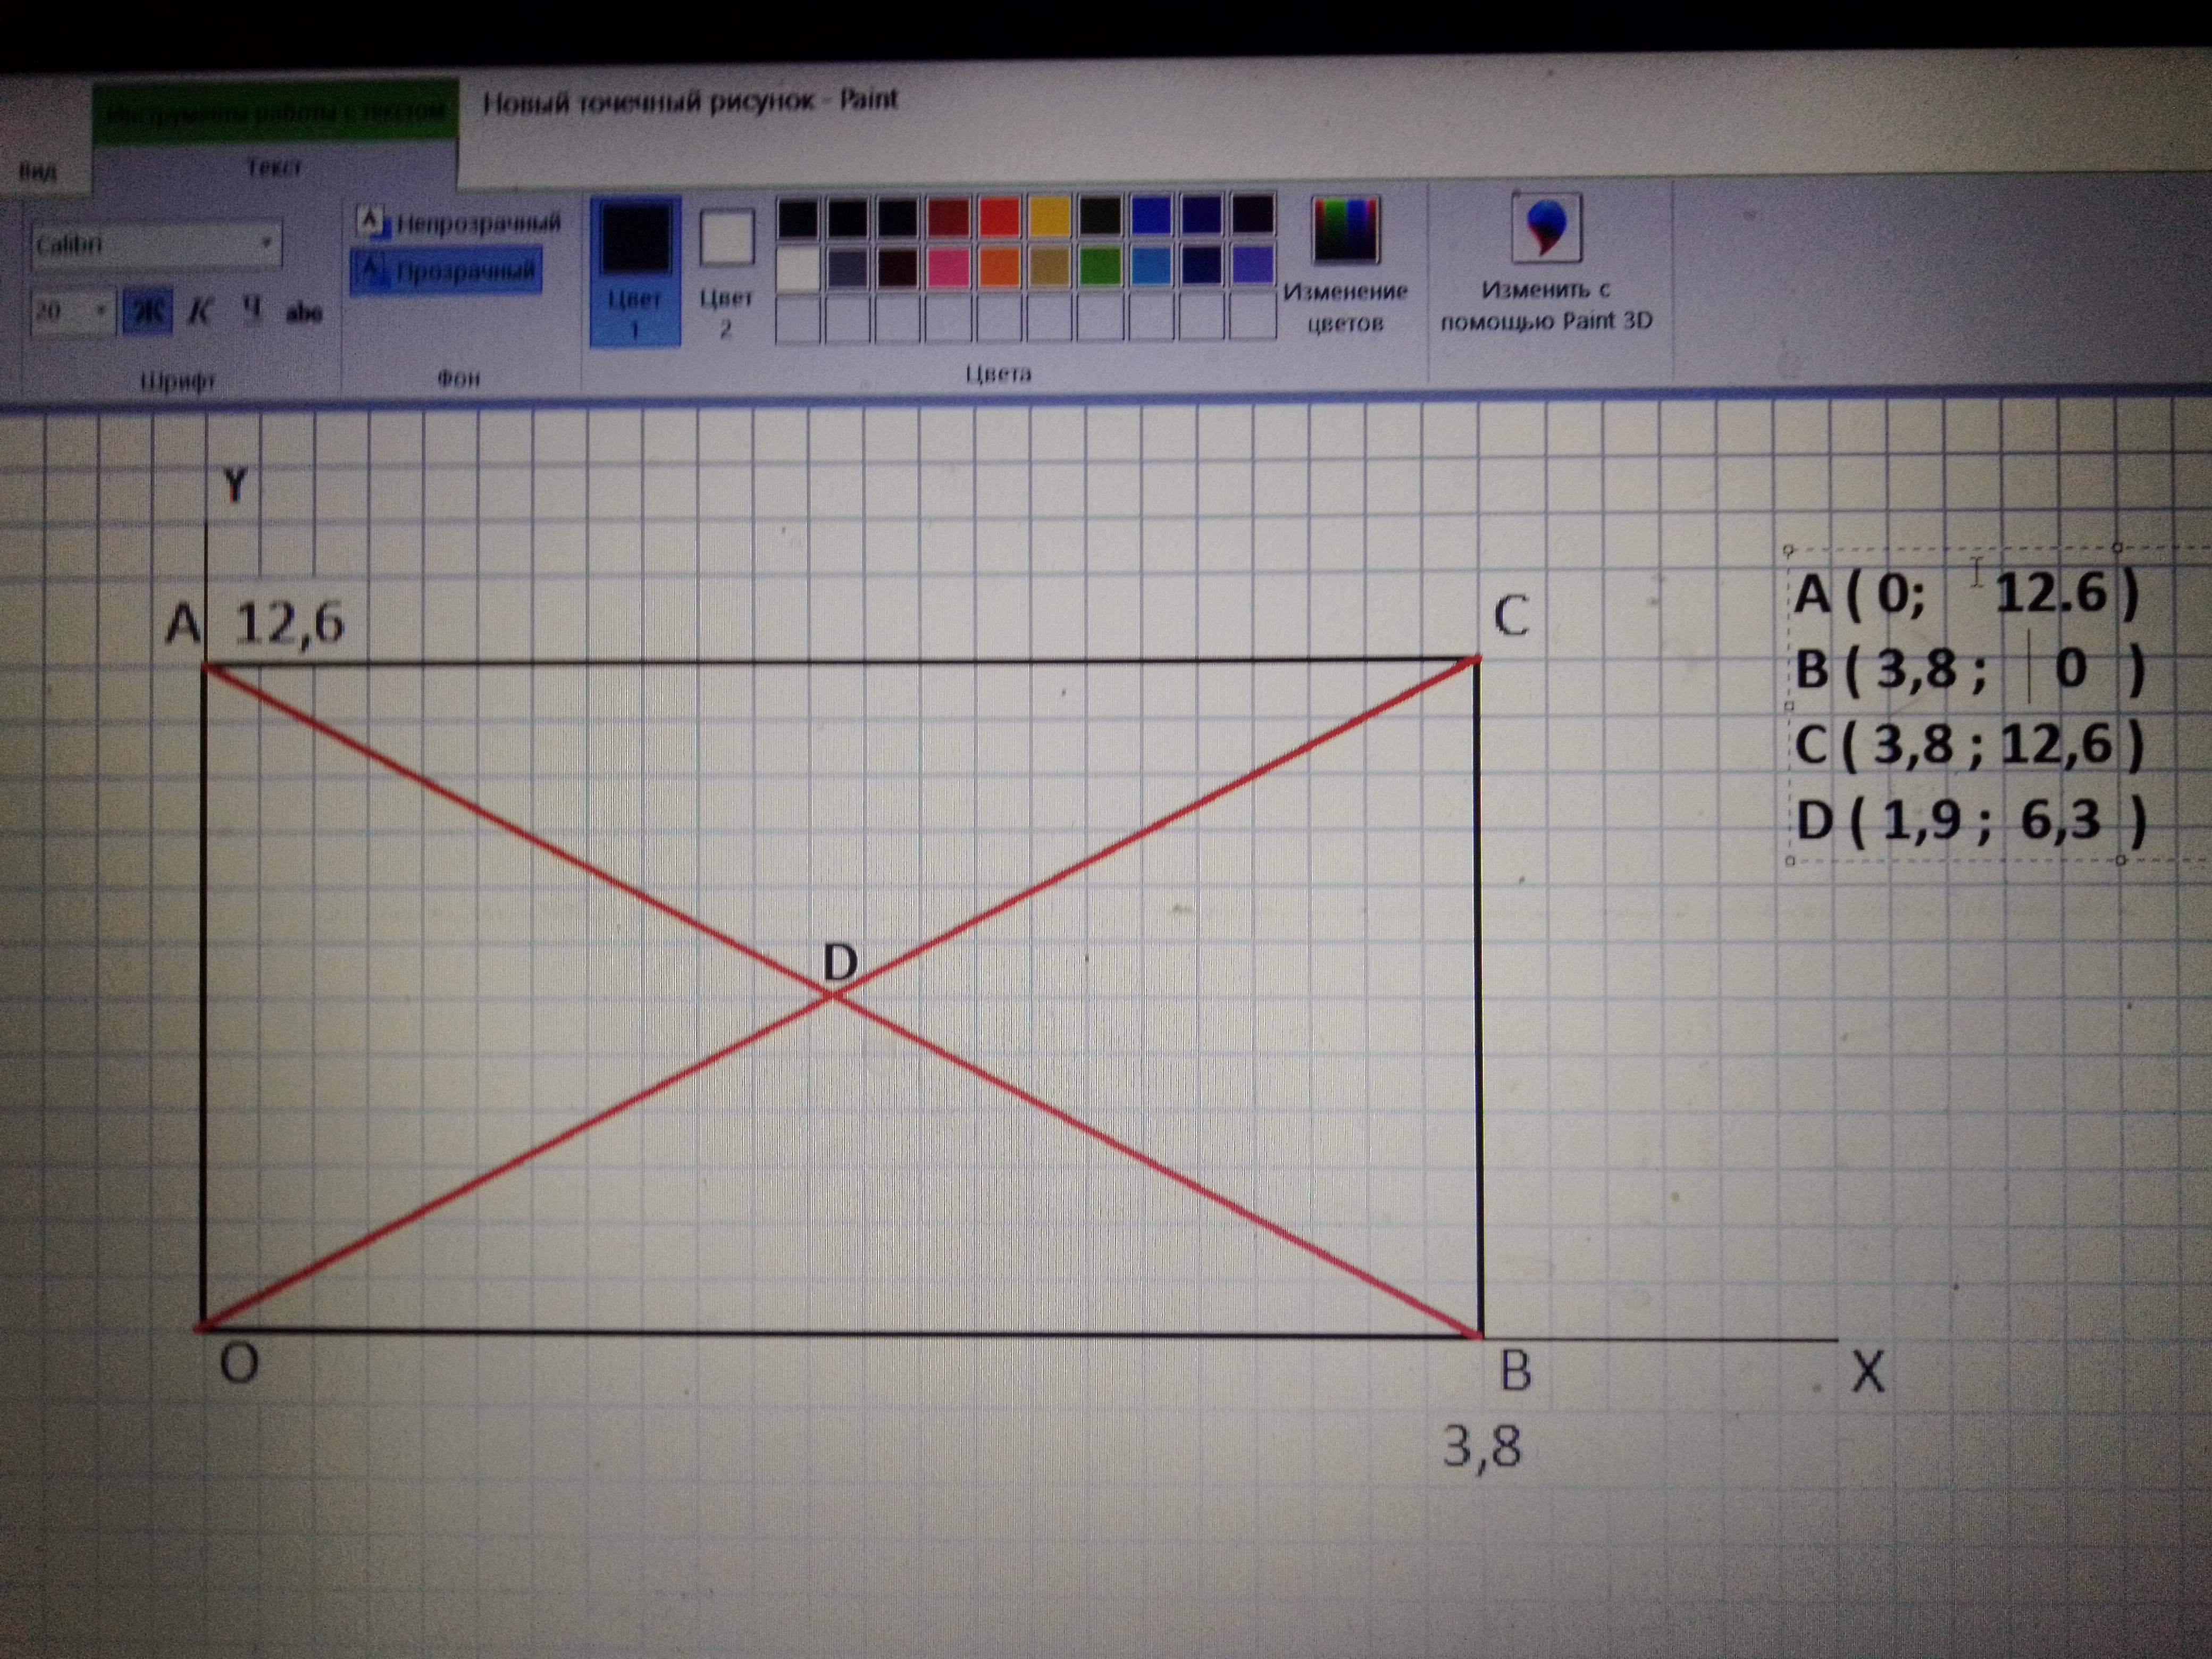Viewport: 2212px width, 1659px height.
Task: Toggle italic (К) text formatting
Action: point(200,312)
